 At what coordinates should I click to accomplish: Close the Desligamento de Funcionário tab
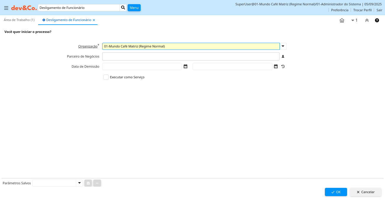[94, 20]
